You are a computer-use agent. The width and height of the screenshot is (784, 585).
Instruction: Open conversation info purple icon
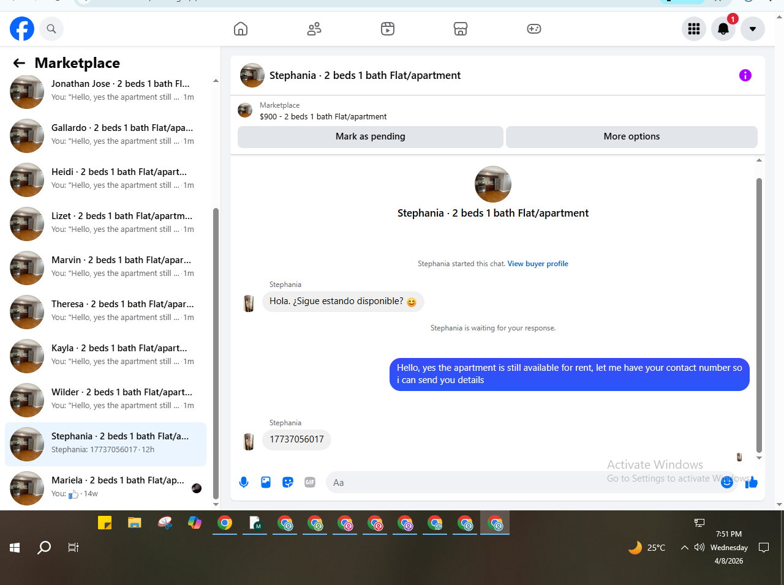[x=745, y=75]
